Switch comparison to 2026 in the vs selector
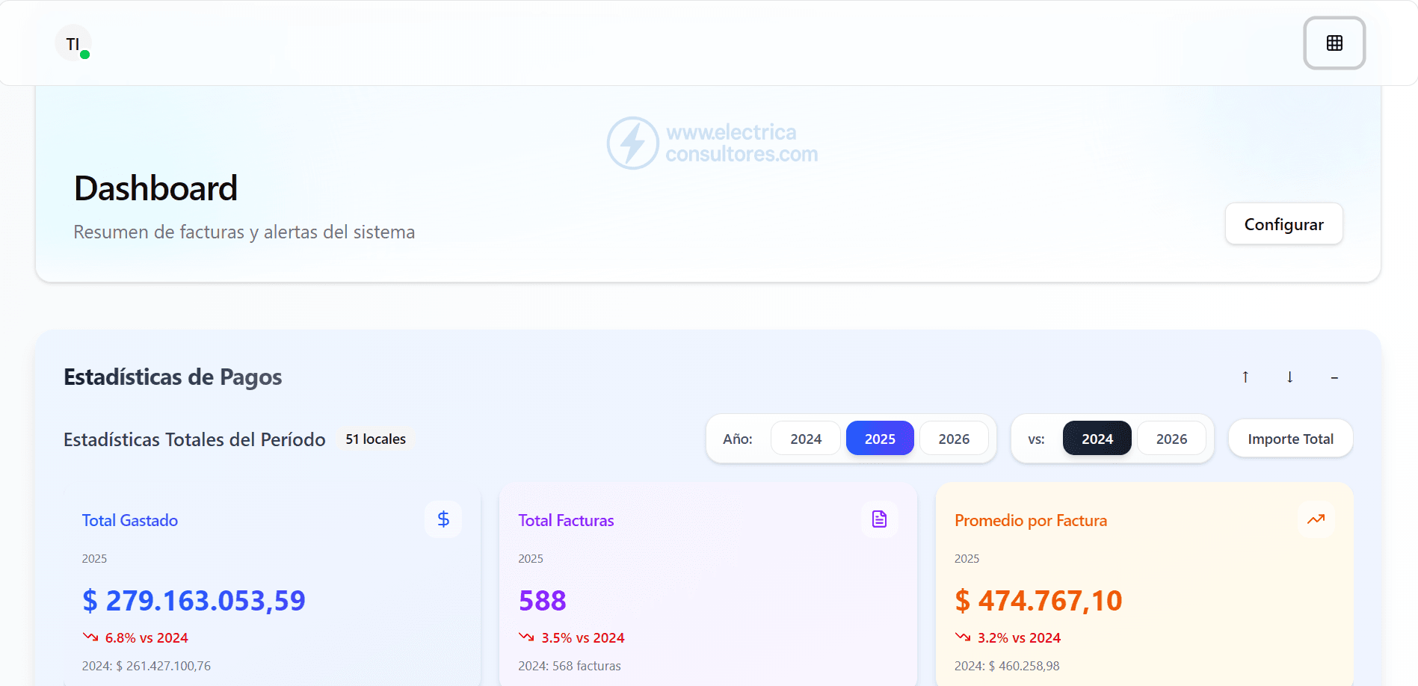 coord(1171,439)
